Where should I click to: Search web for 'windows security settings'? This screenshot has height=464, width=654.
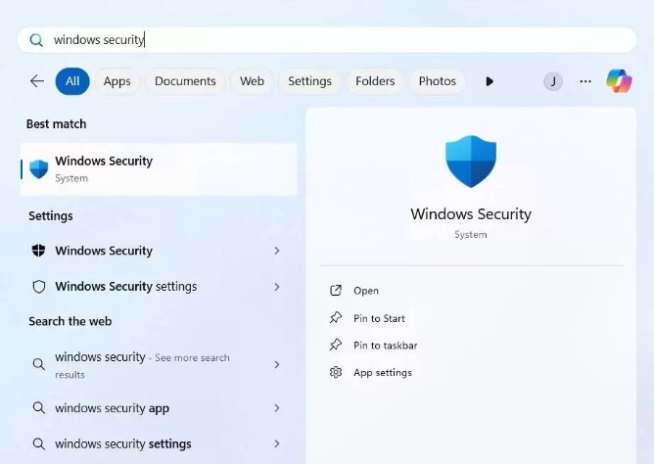tap(123, 443)
